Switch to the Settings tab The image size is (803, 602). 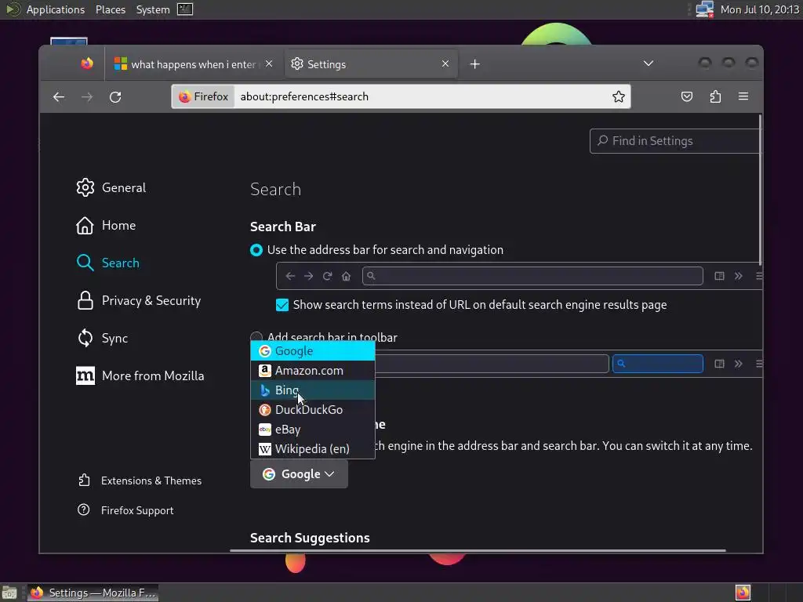pos(370,64)
